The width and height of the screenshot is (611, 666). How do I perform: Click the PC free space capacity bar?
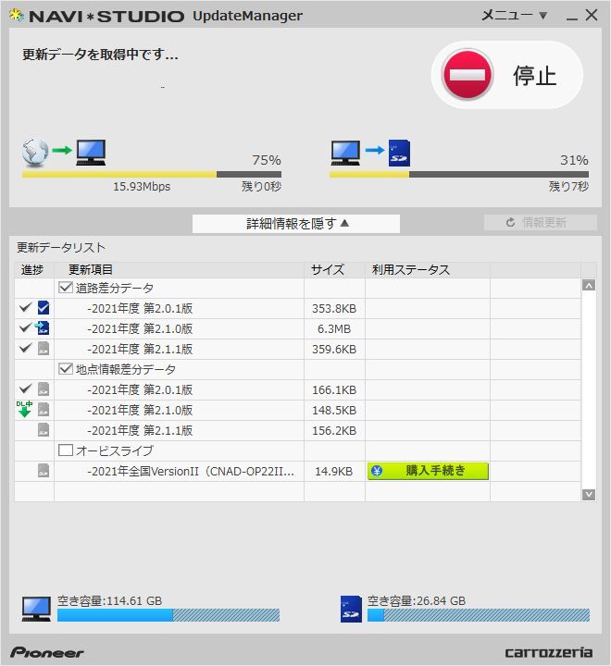click(x=168, y=615)
